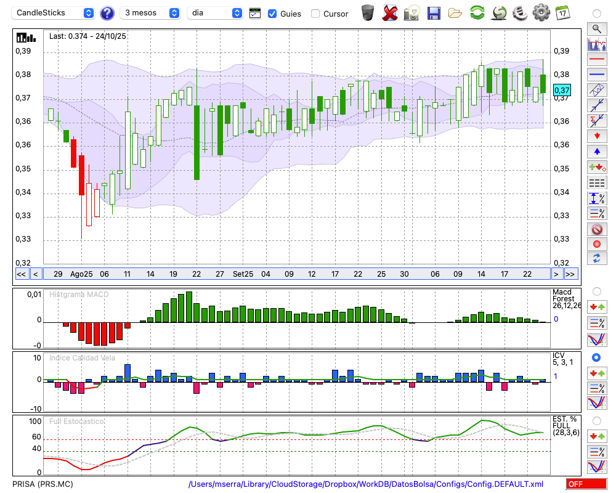Click the blue rotating arrows icon in chart sidebar

click(597, 259)
